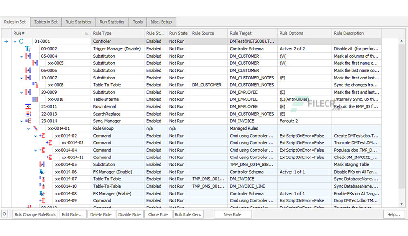
Task: Click the Clone Rule button
Action: [x=158, y=215]
